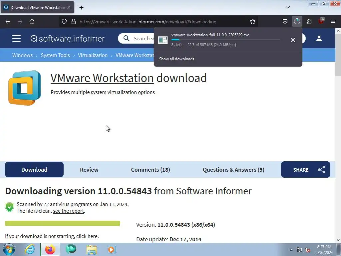Open the user account profile icon
The height and width of the screenshot is (256, 341).
(x=319, y=39)
